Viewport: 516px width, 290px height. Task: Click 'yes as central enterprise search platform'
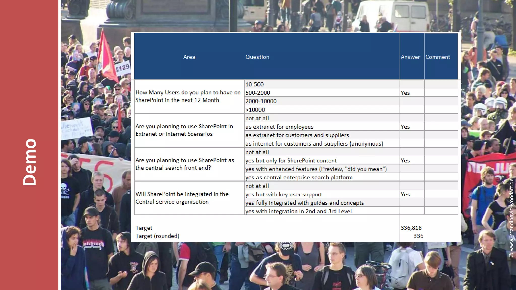299,177
